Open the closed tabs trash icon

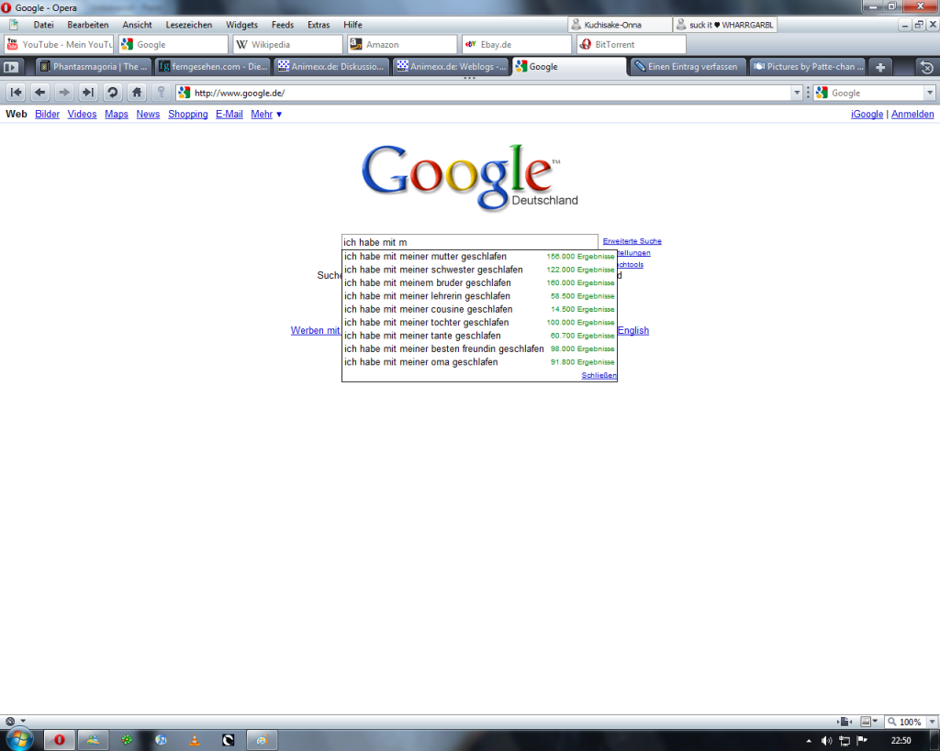pyautogui.click(x=926, y=67)
